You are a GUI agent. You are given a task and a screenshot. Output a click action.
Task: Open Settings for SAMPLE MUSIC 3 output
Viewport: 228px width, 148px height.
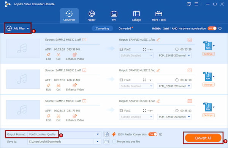pyautogui.click(x=208, y=115)
